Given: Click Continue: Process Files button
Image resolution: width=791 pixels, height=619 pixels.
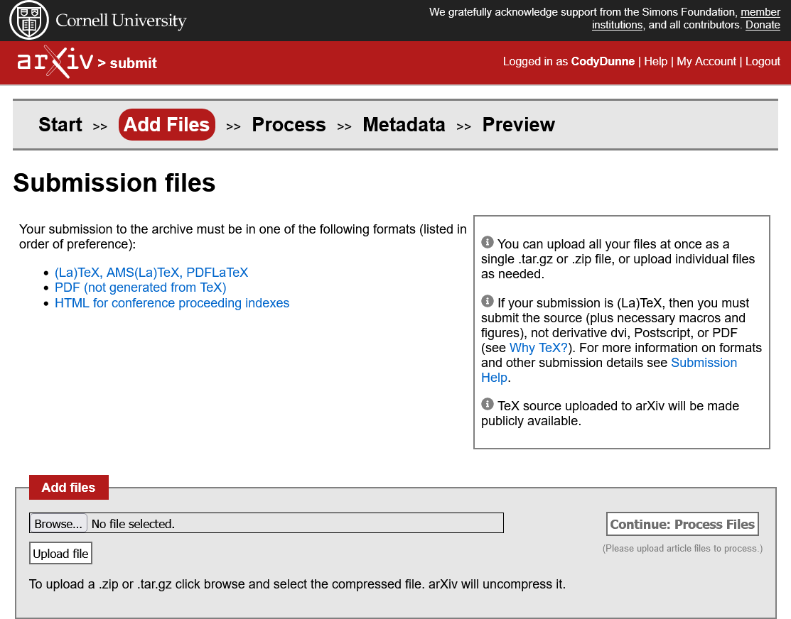Looking at the screenshot, I should [x=682, y=525].
